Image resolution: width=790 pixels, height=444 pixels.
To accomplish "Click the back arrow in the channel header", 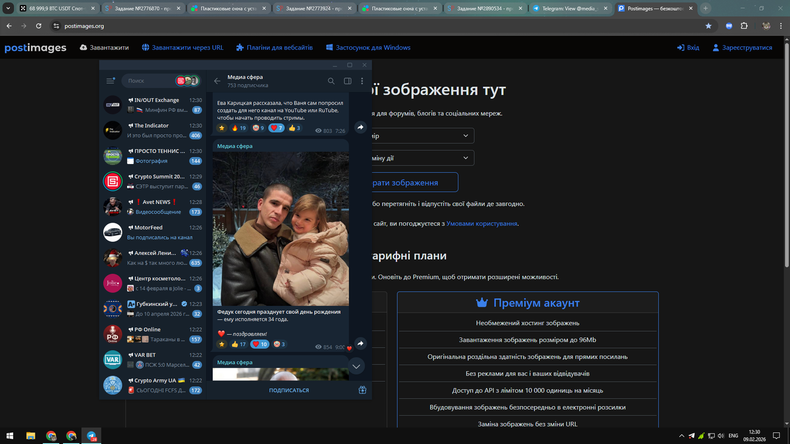I will (x=217, y=81).
